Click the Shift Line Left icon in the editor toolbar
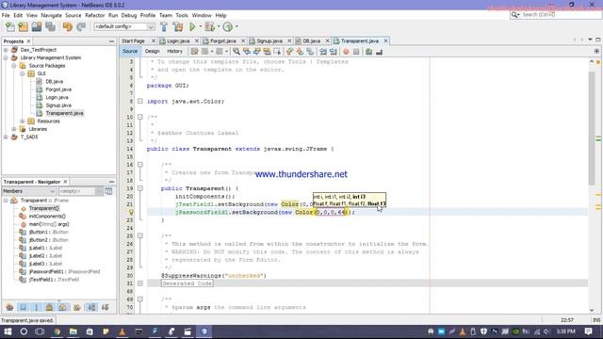 click(x=323, y=52)
